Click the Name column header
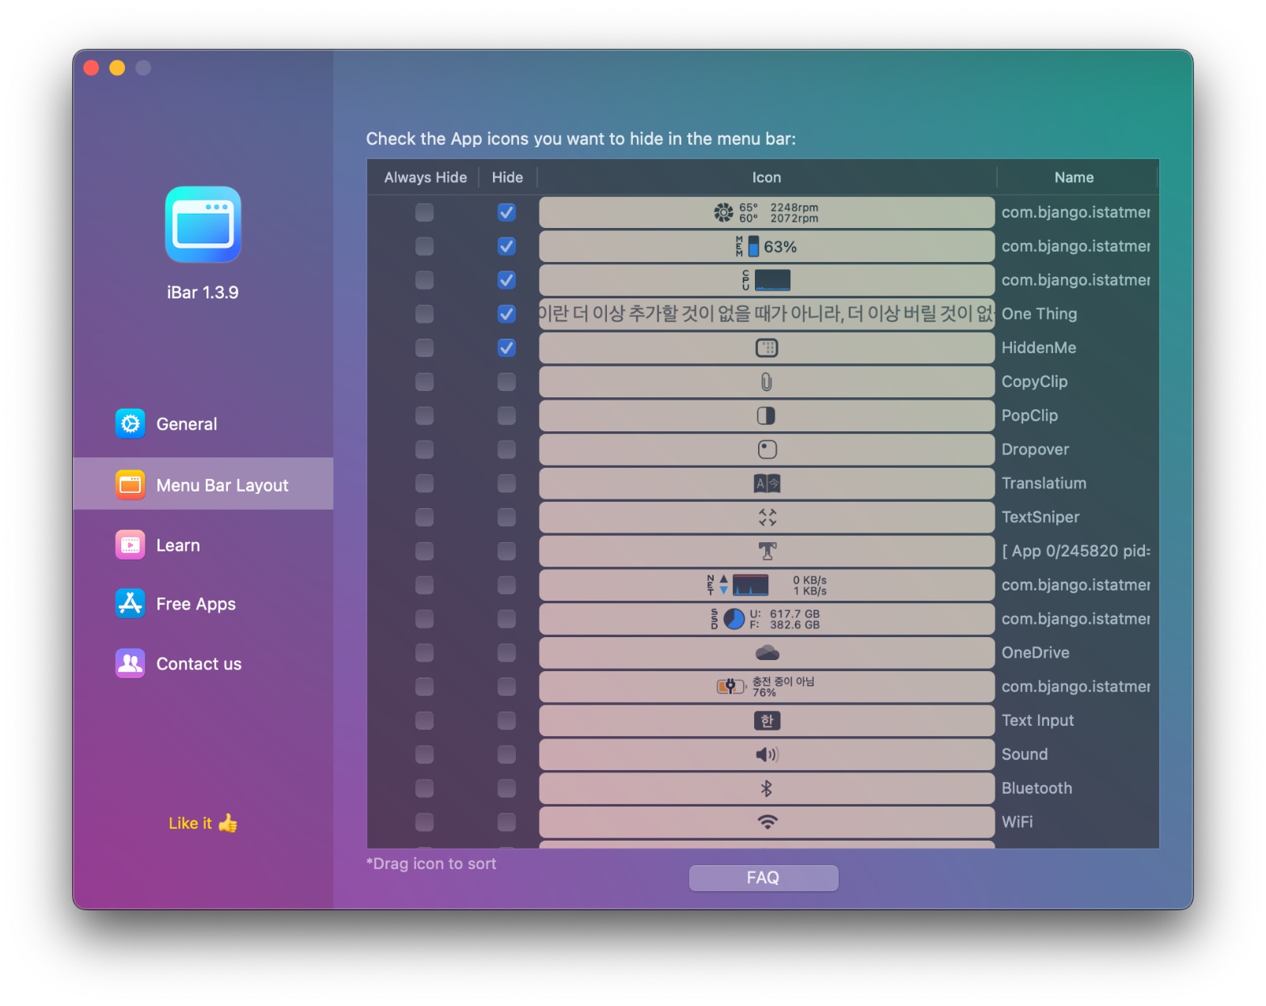This screenshot has height=1006, width=1266. pos(1074,177)
